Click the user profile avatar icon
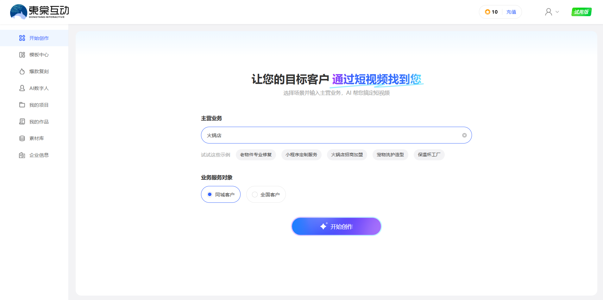 point(549,12)
